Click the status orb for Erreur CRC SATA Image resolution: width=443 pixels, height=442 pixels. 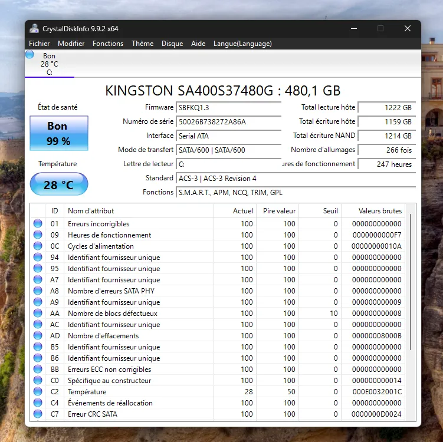pos(38,414)
